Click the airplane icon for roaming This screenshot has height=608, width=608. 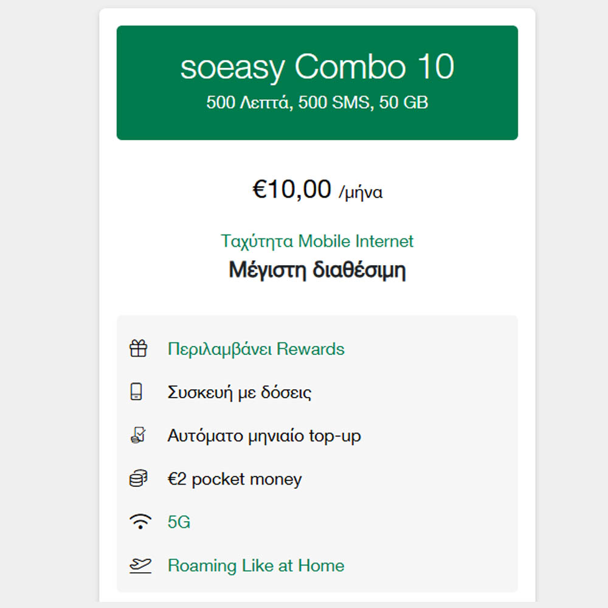pyautogui.click(x=139, y=565)
